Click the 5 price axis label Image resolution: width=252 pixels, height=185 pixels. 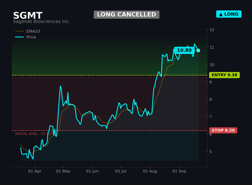coord(211,152)
